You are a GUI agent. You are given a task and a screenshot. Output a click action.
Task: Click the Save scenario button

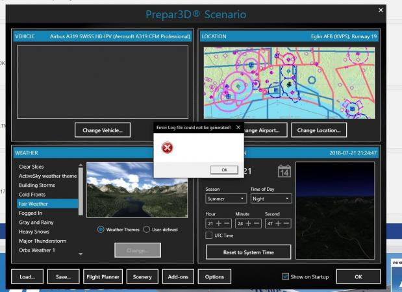click(x=64, y=276)
